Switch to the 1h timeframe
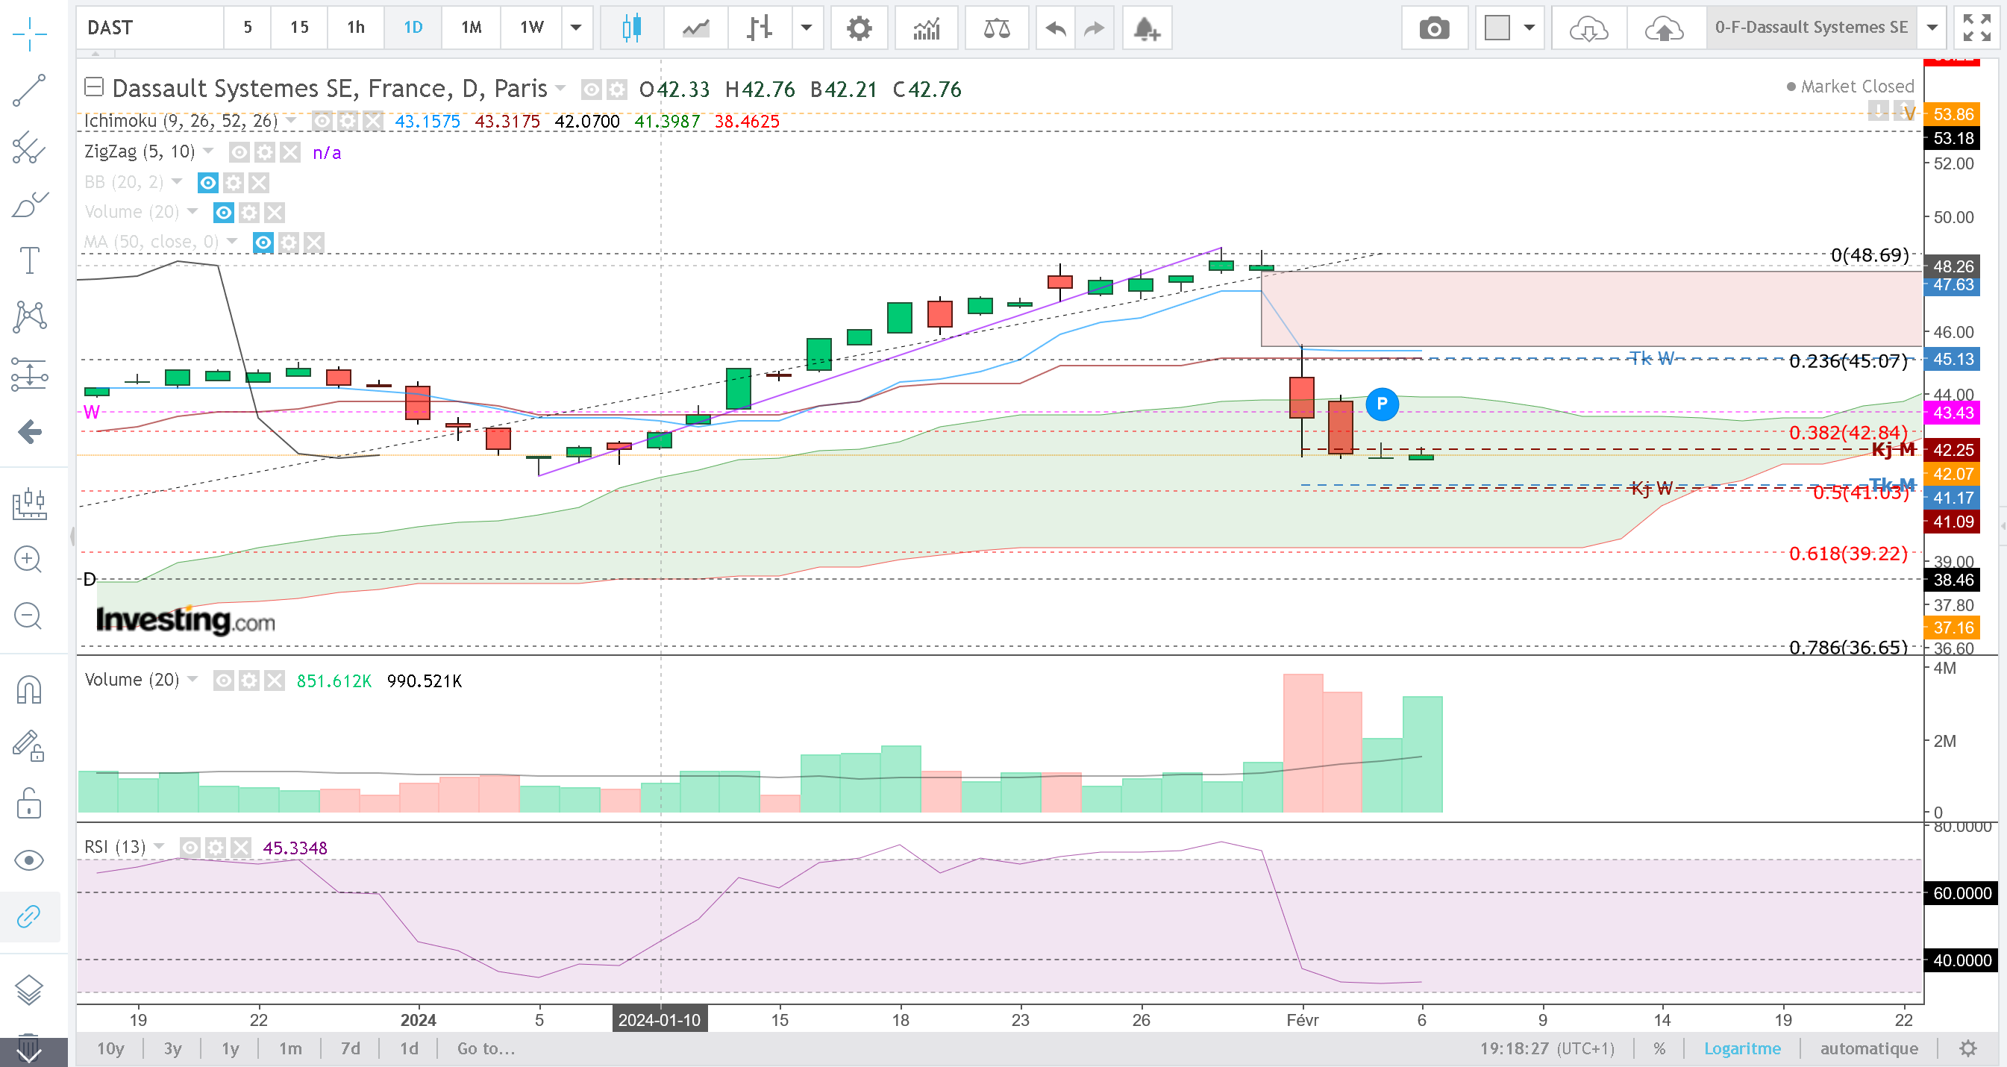 pyautogui.click(x=355, y=28)
